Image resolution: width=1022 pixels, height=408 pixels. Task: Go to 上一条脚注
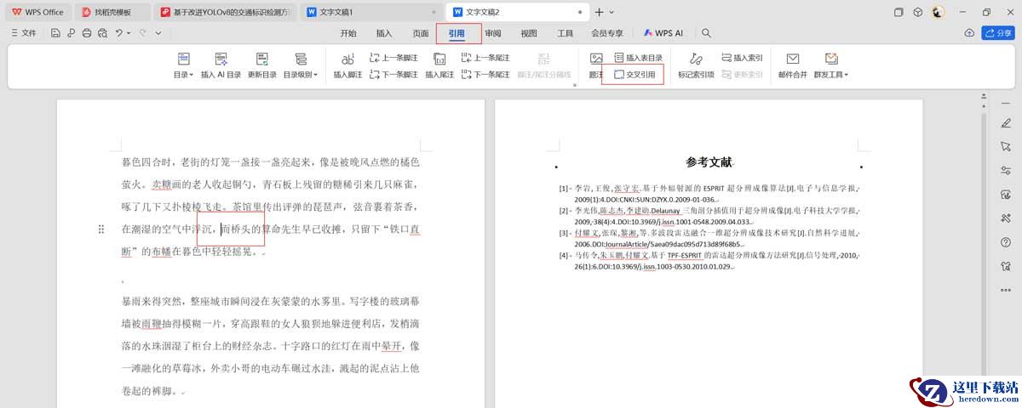394,58
